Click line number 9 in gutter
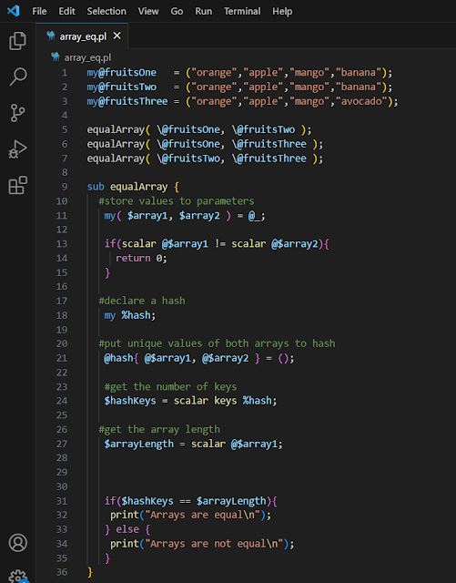The width and height of the screenshot is (456, 583). coord(65,187)
